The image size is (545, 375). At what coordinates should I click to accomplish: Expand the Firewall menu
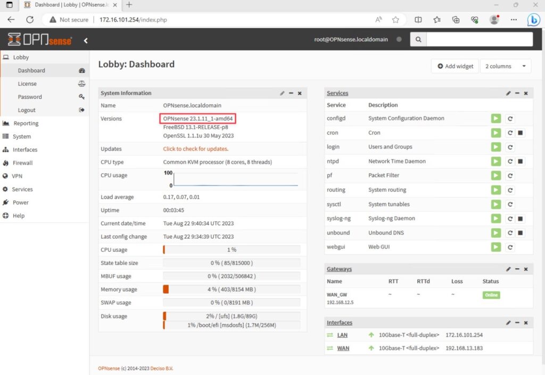(x=45, y=163)
